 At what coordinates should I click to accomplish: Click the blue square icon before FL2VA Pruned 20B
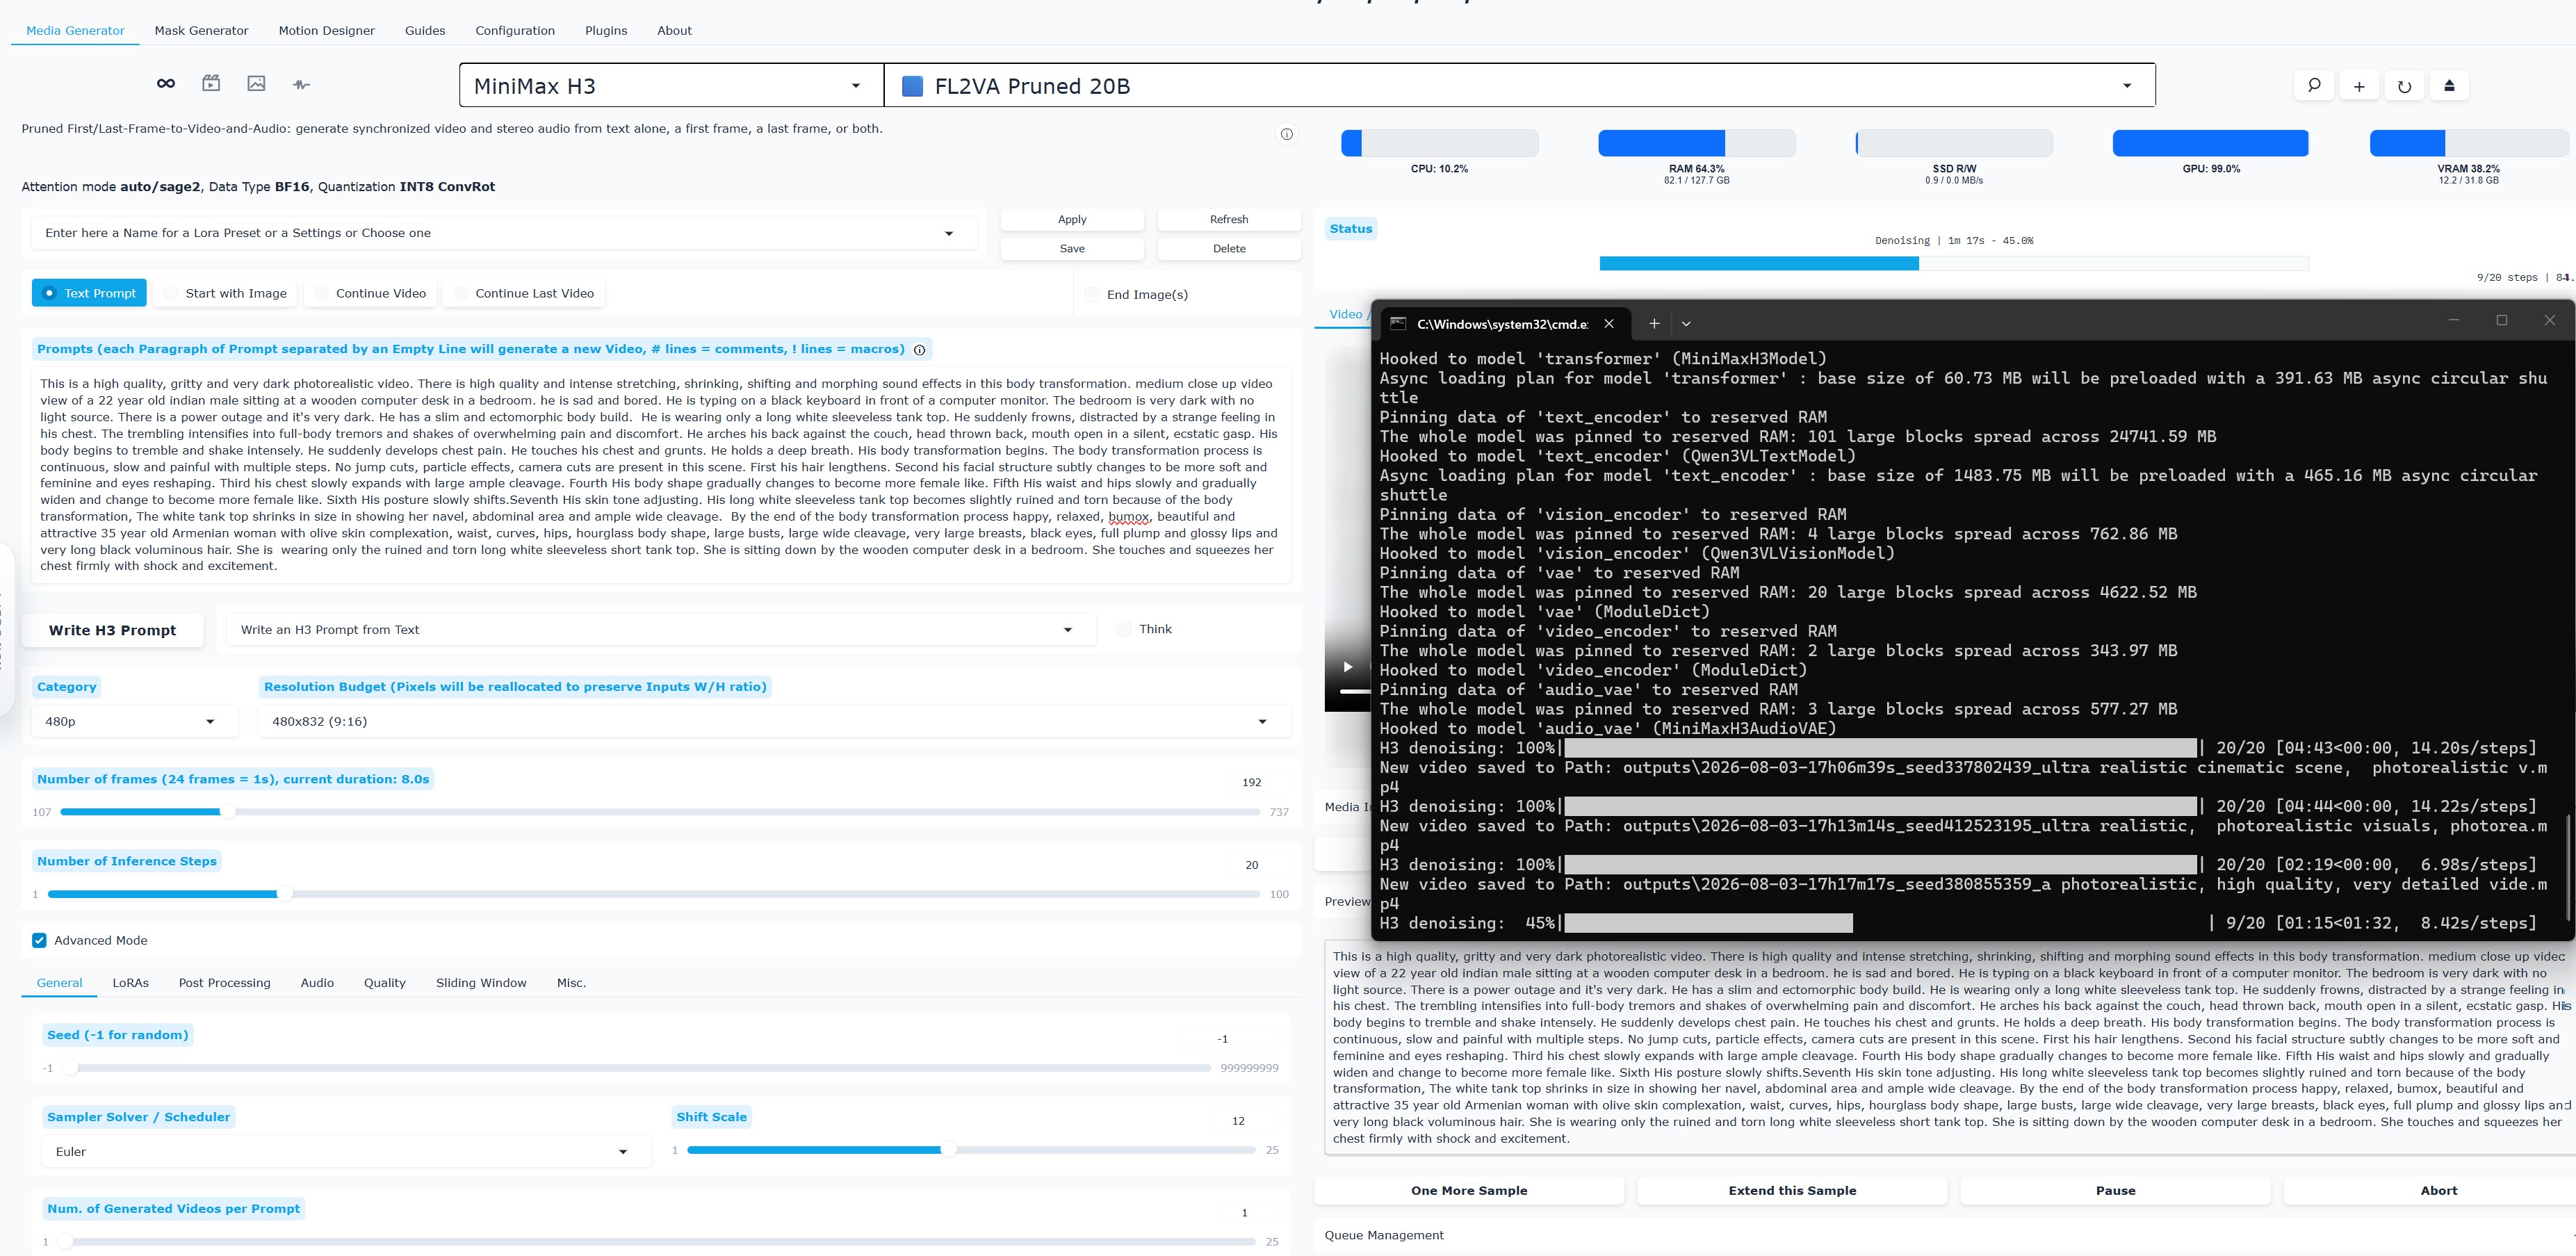click(x=912, y=86)
